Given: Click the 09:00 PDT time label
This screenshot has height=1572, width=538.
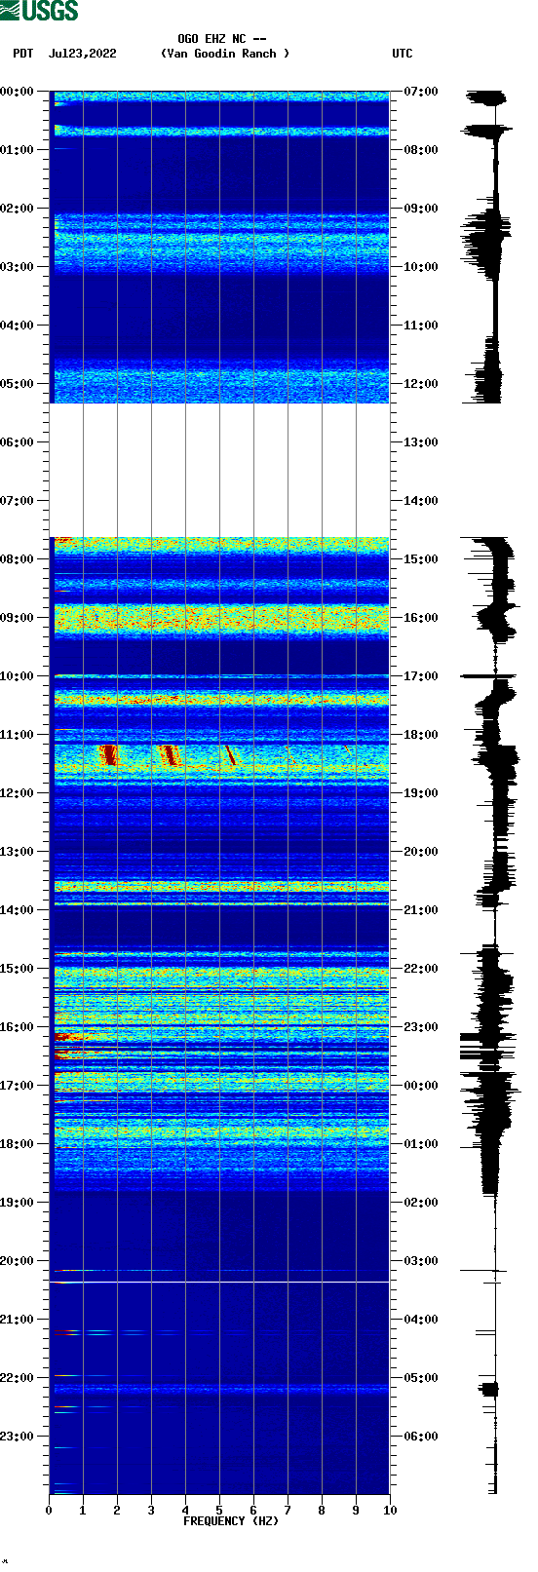Looking at the screenshot, I should coord(18,618).
